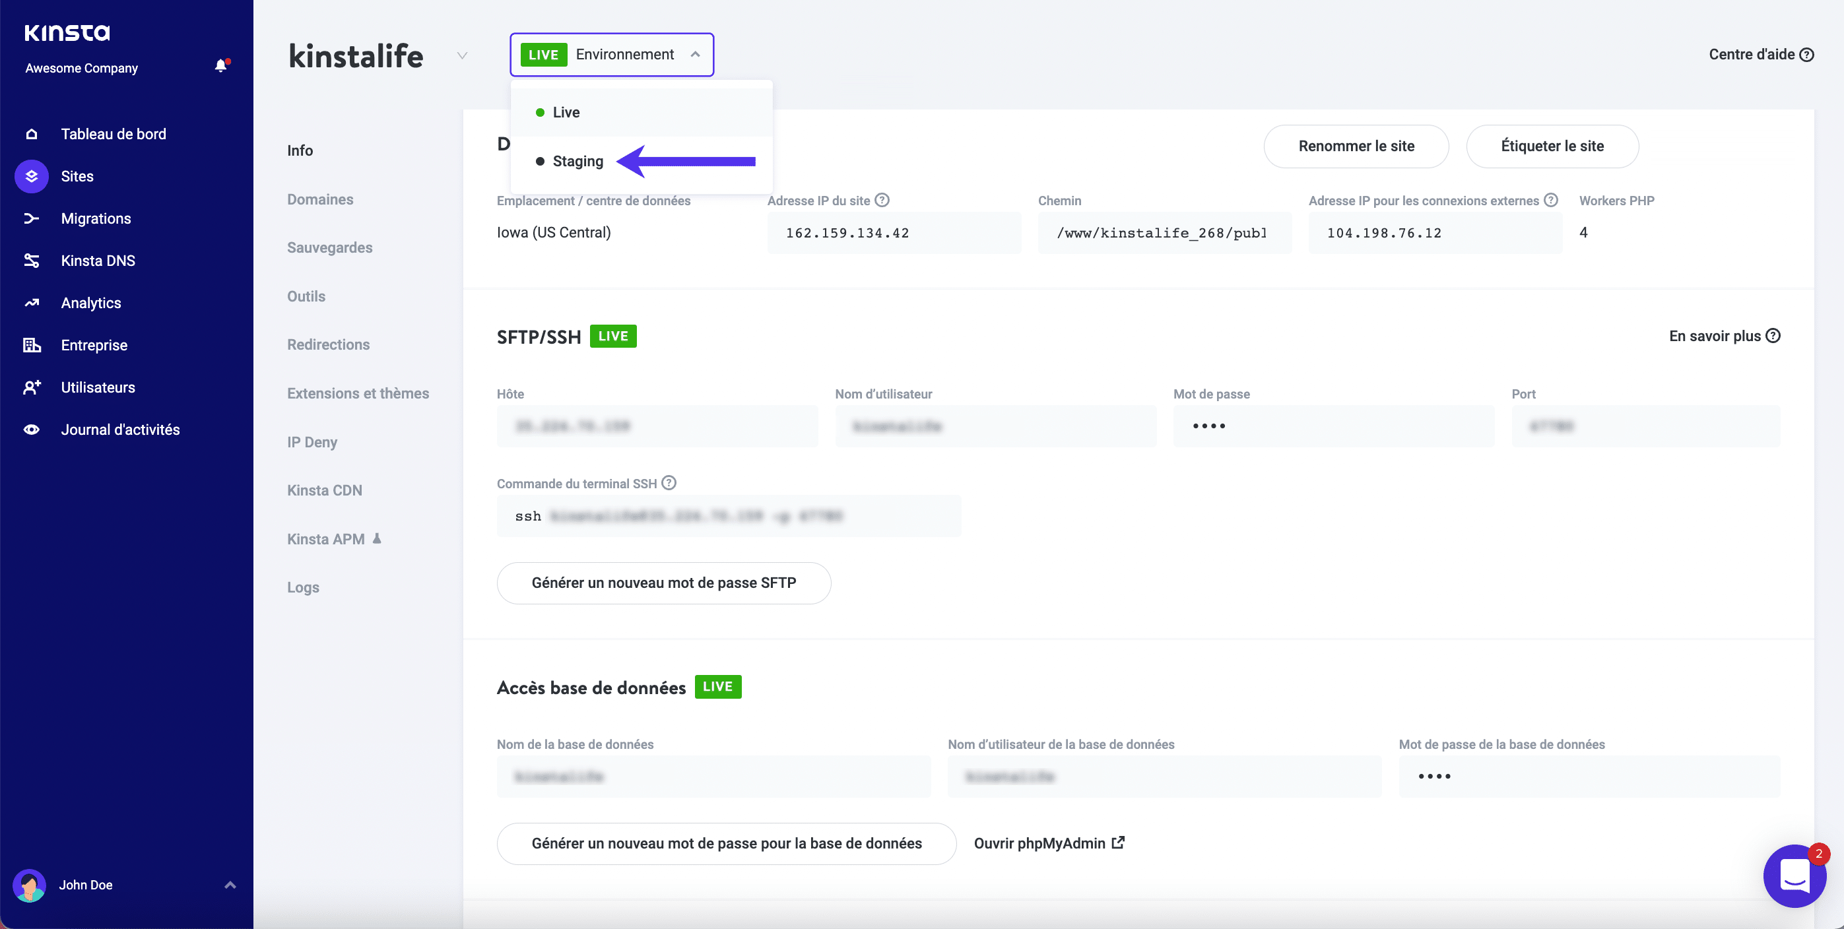The height and width of the screenshot is (929, 1844).
Task: Expand the John Doe user menu
Action: point(230,885)
